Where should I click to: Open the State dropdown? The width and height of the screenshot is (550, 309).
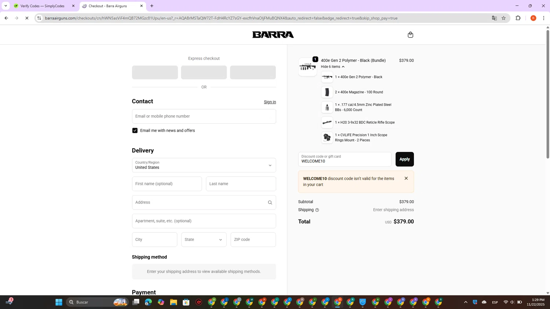tap(204, 239)
